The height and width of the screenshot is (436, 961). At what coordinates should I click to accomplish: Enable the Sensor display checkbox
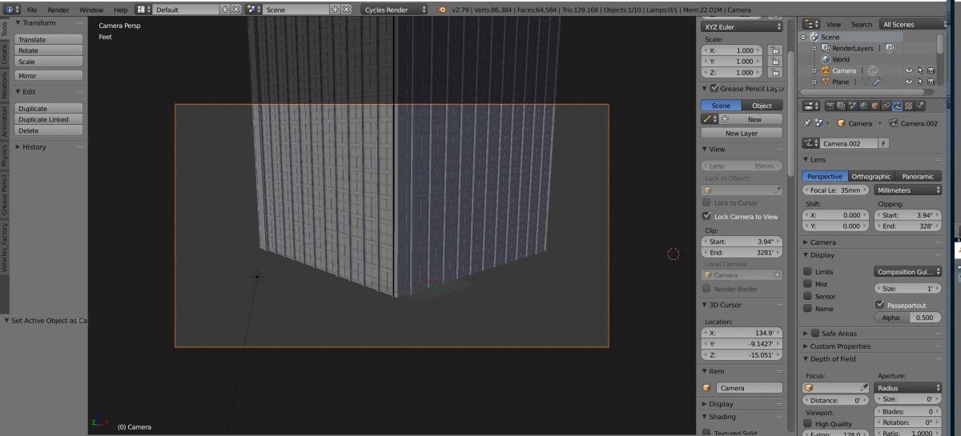point(807,296)
